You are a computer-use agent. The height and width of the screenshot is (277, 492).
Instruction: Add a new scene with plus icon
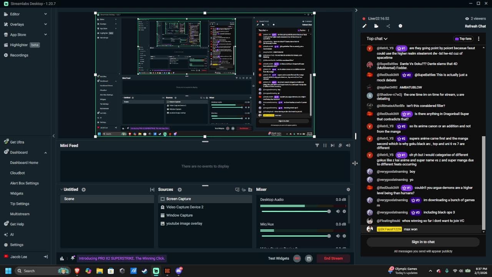83,190
